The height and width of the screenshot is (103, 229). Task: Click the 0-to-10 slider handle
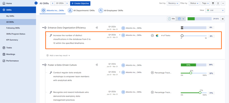182,36
